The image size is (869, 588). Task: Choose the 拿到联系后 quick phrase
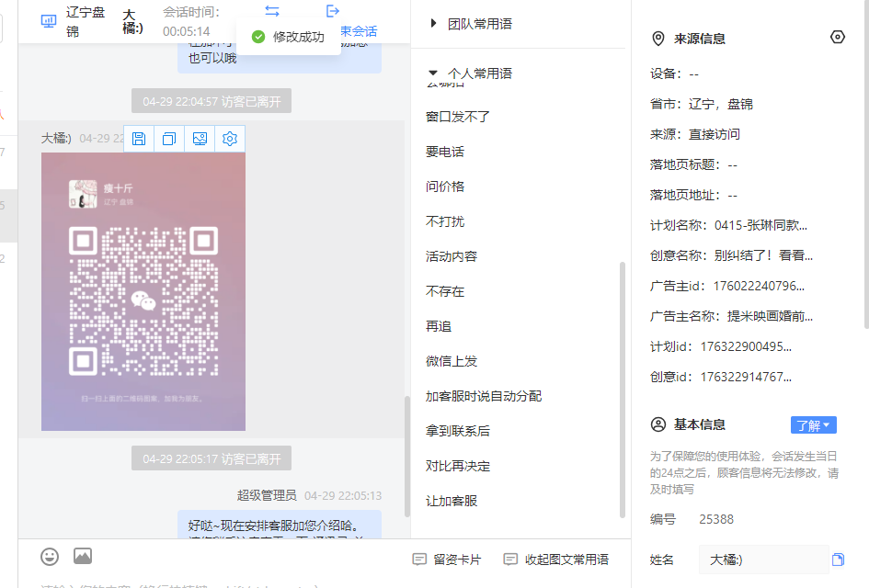coord(458,431)
